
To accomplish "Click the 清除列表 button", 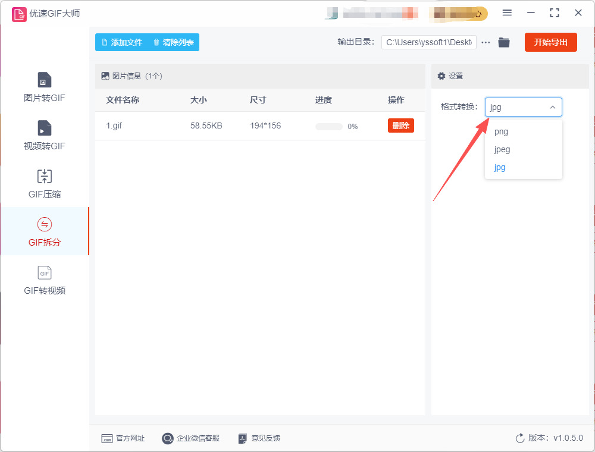I will point(174,42).
